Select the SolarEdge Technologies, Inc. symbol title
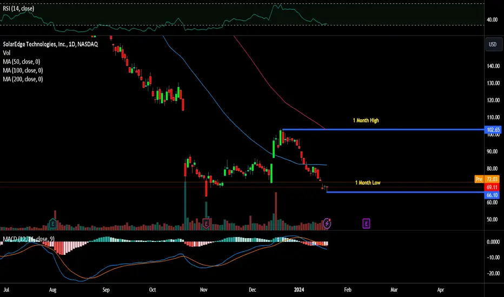The image size is (504, 297). point(50,44)
